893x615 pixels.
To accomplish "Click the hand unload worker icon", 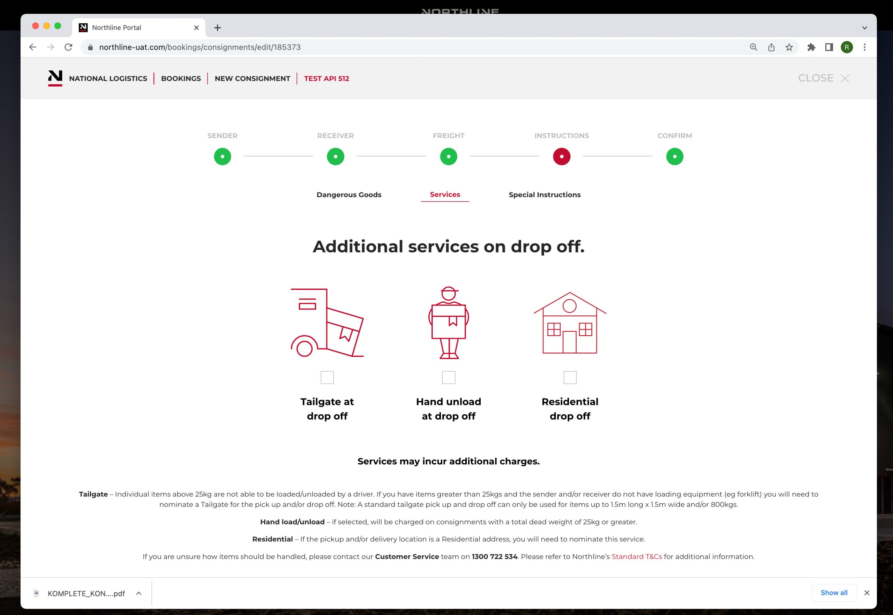I will [x=449, y=323].
